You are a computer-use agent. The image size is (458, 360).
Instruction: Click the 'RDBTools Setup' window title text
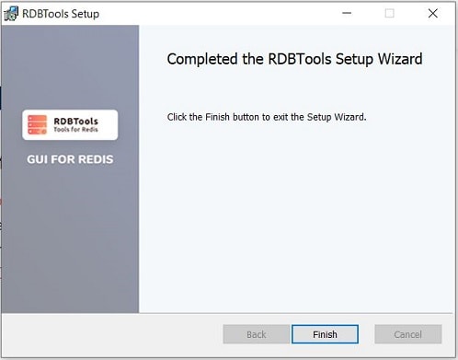click(61, 14)
